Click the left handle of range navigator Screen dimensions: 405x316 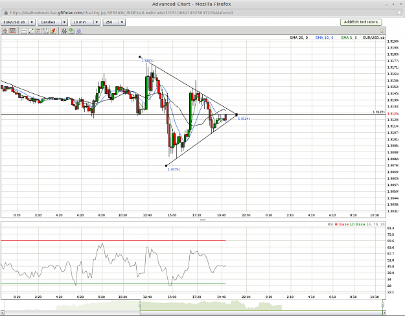pos(140,305)
